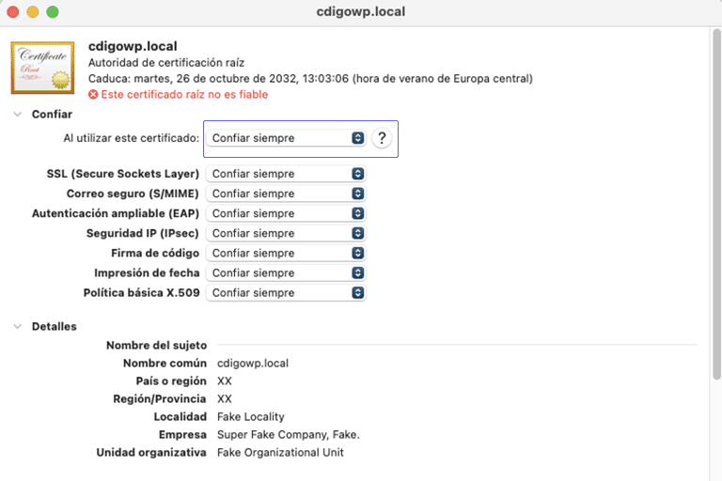The height and width of the screenshot is (481, 722).
Task: Maximize window with the green button
Action: tap(53, 12)
